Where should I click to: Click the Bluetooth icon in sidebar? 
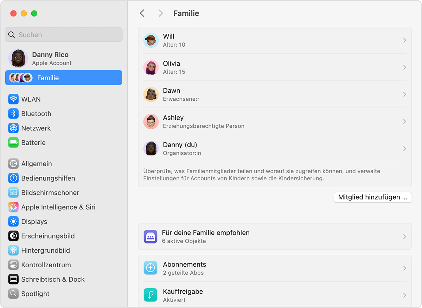pos(13,114)
